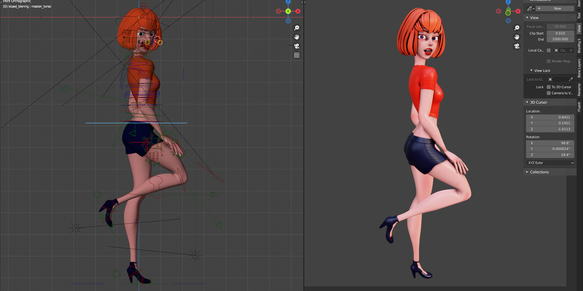Switch to the Tool sidebar tab

pyautogui.click(x=579, y=16)
